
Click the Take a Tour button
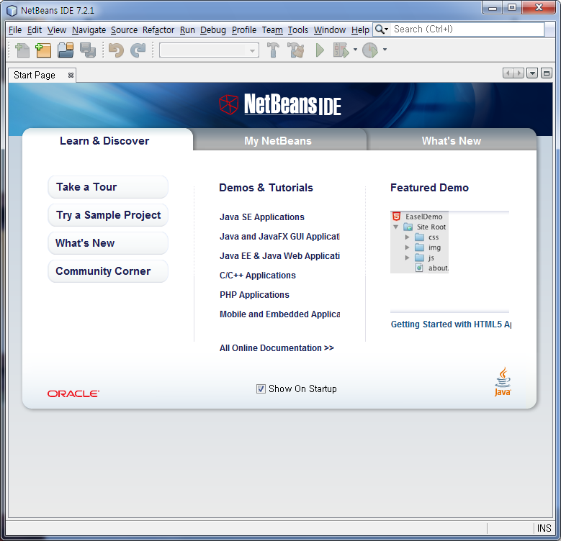[x=108, y=187]
